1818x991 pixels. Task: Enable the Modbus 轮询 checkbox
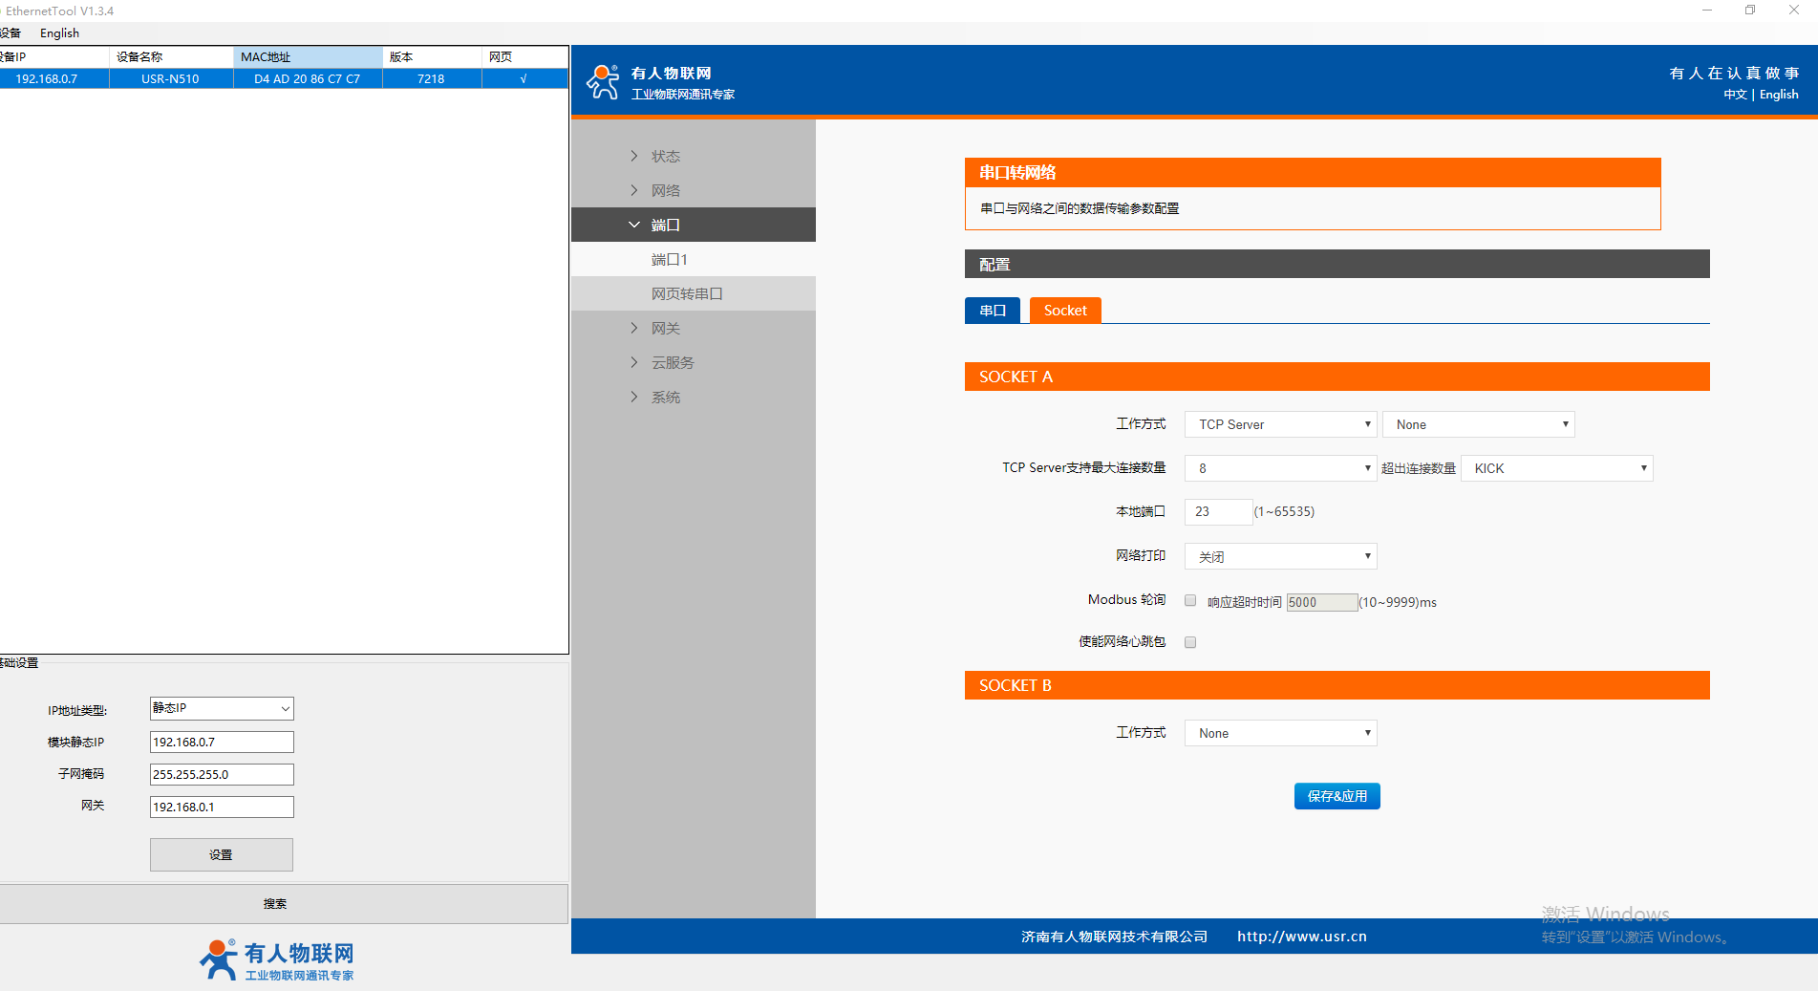(1190, 601)
